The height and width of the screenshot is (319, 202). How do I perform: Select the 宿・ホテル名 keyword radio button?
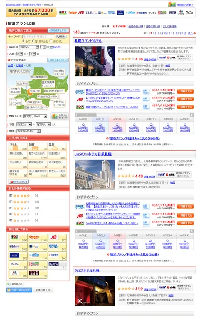click(x=33, y=41)
